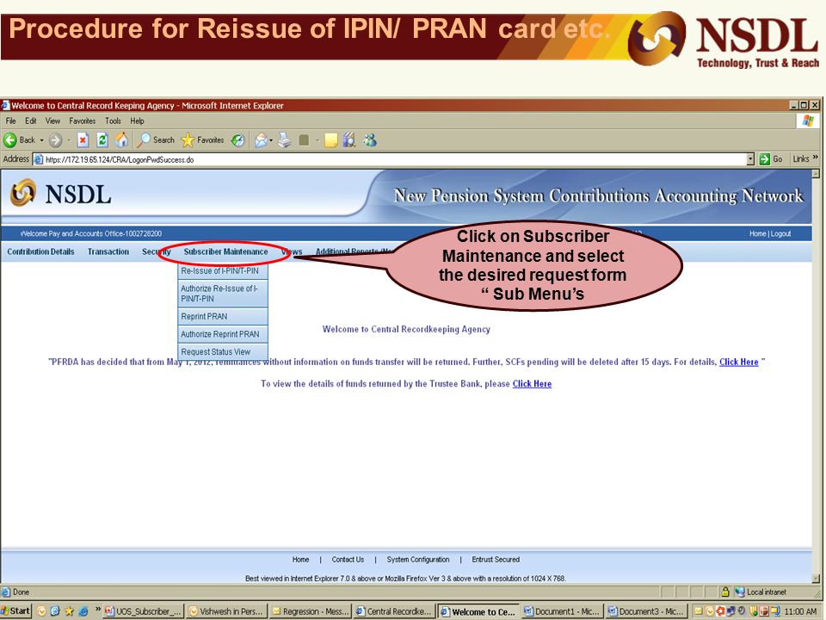This screenshot has width=826, height=620.
Task: Click the Windows flag logo at menu bar right
Action: [x=808, y=121]
